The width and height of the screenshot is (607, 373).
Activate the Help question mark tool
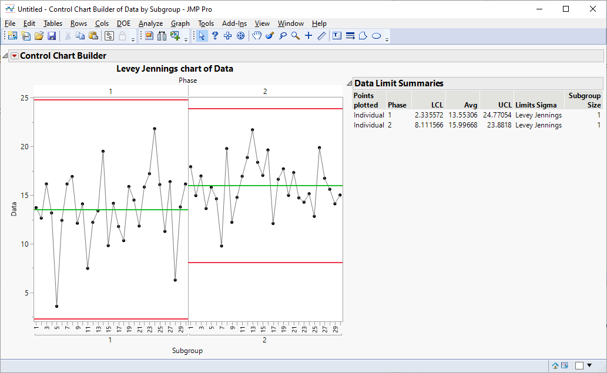pos(215,36)
